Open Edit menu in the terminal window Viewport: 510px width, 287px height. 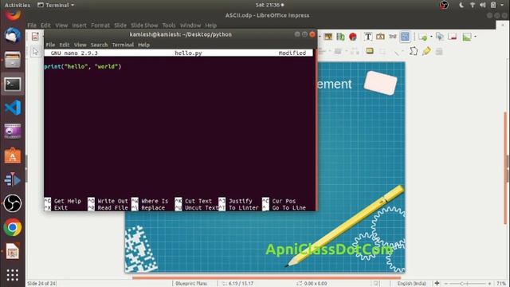point(65,45)
